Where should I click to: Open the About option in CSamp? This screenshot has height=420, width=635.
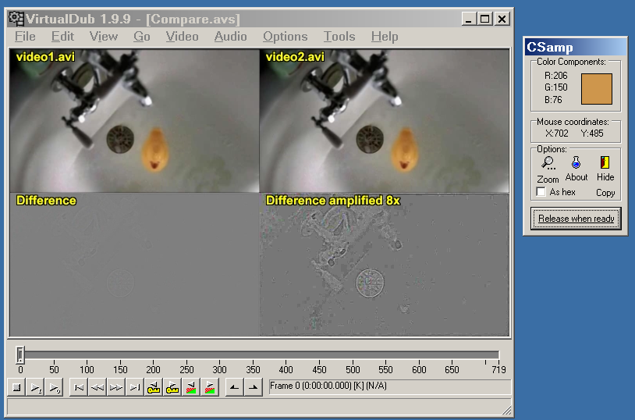click(x=576, y=169)
